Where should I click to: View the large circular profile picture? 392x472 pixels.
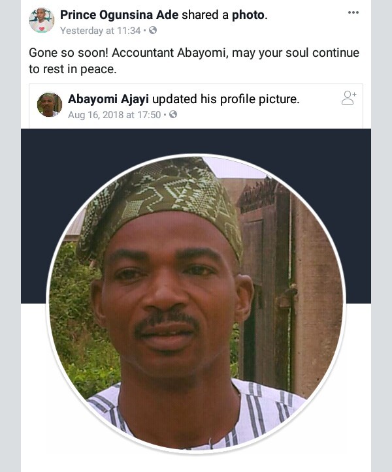(x=196, y=302)
